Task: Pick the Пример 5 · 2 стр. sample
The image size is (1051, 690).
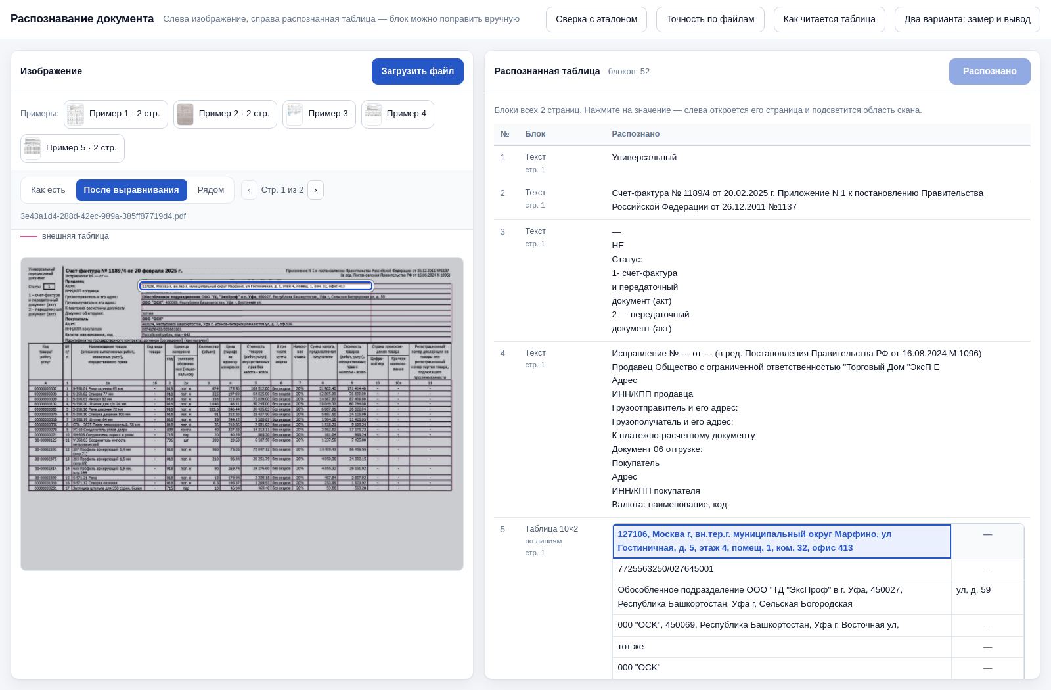Action: [72, 149]
